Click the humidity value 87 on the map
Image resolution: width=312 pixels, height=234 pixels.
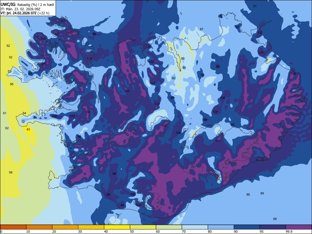coord(202,29)
